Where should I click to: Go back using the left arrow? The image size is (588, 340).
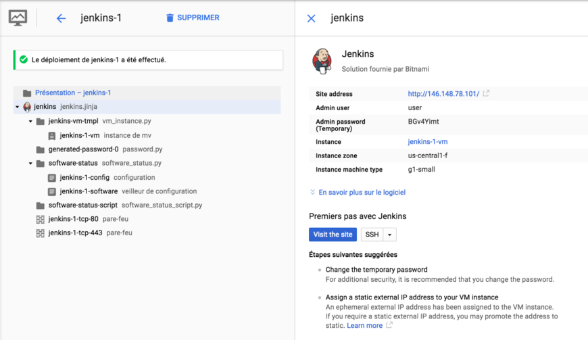click(x=61, y=18)
